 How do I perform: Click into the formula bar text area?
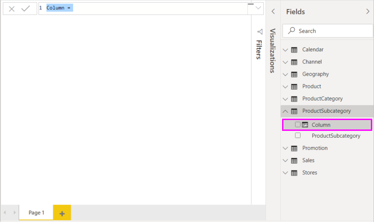coord(143,9)
